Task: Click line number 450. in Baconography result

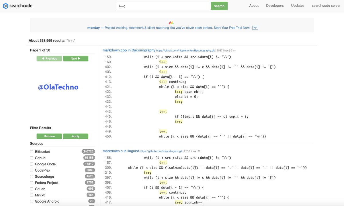Action: coord(108,136)
